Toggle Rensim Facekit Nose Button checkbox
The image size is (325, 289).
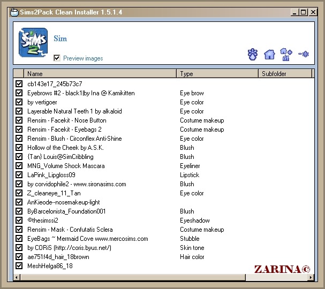19,120
